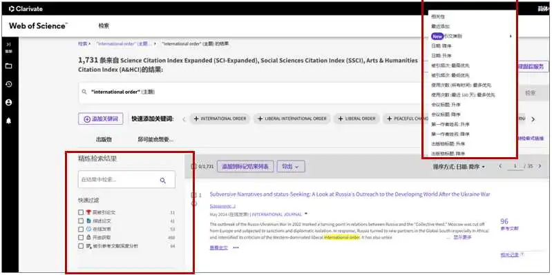Click the open access lock icon
Image resolution: width=552 pixels, height=275 pixels.
pyautogui.click(x=88, y=237)
